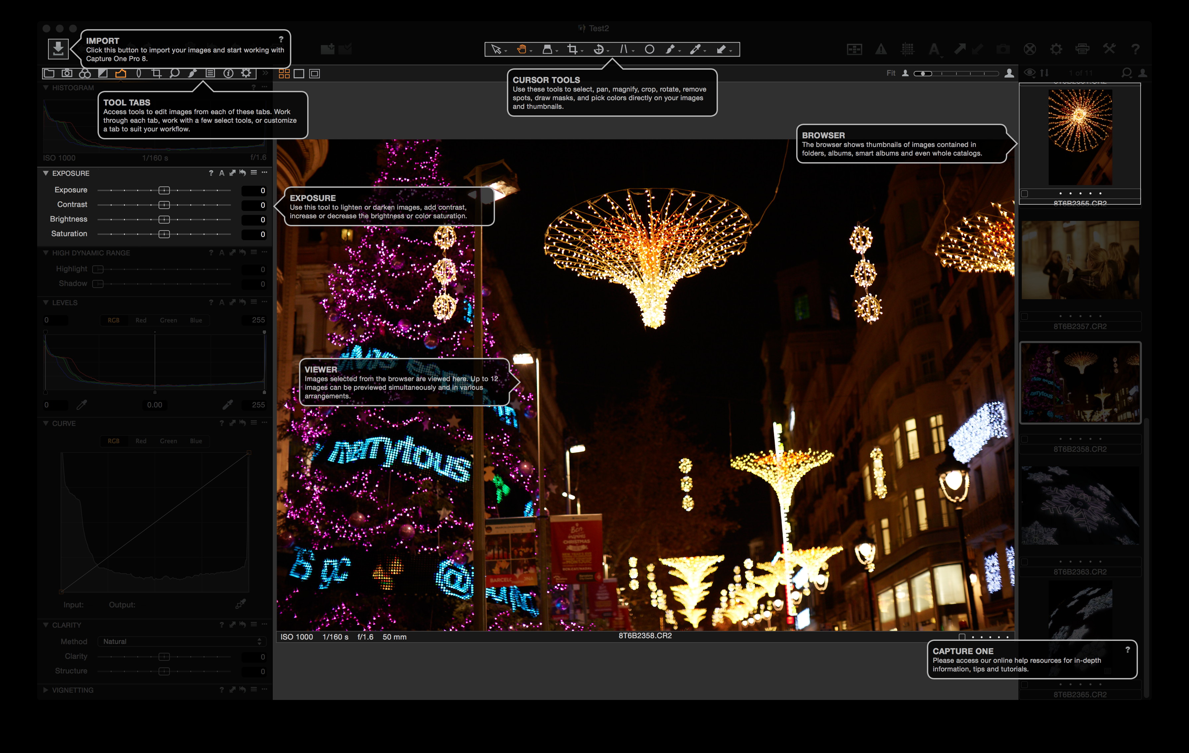Click the Exposure slider handle
The height and width of the screenshot is (753, 1189).
pos(164,191)
